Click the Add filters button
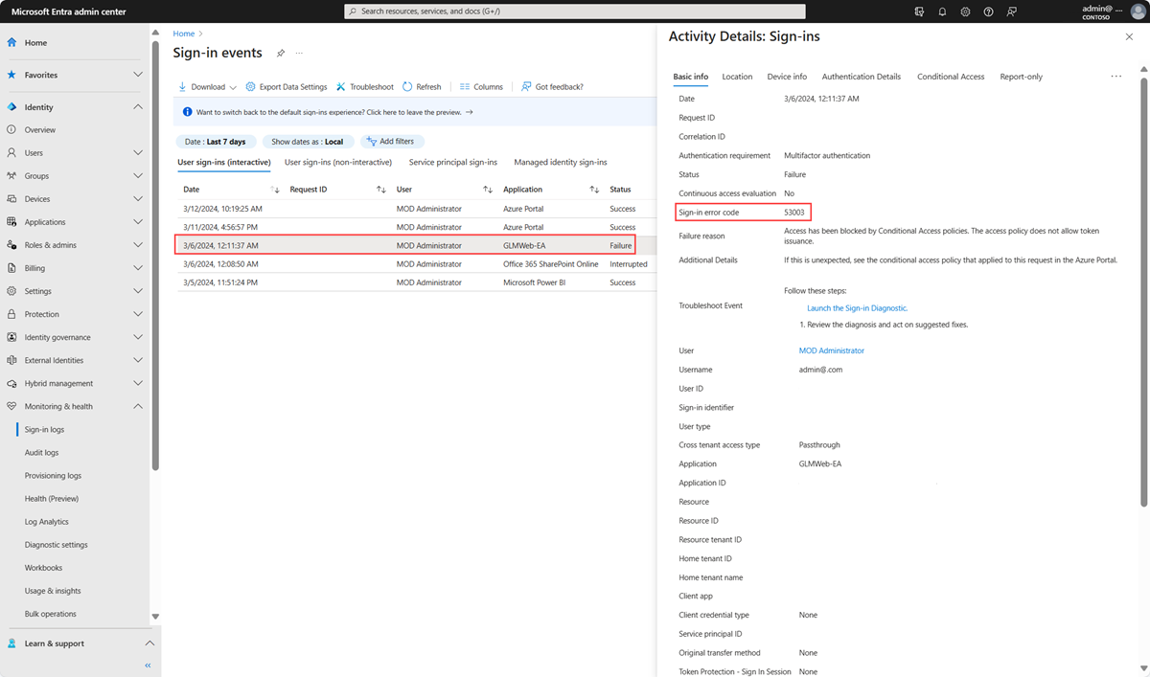Screen dimensions: 1150x677 pos(393,142)
